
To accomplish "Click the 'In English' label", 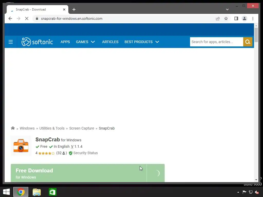I will click(62, 146).
